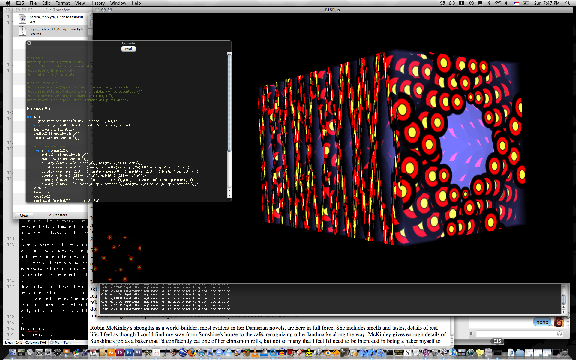Open Firefox from the dock

coord(192,352)
